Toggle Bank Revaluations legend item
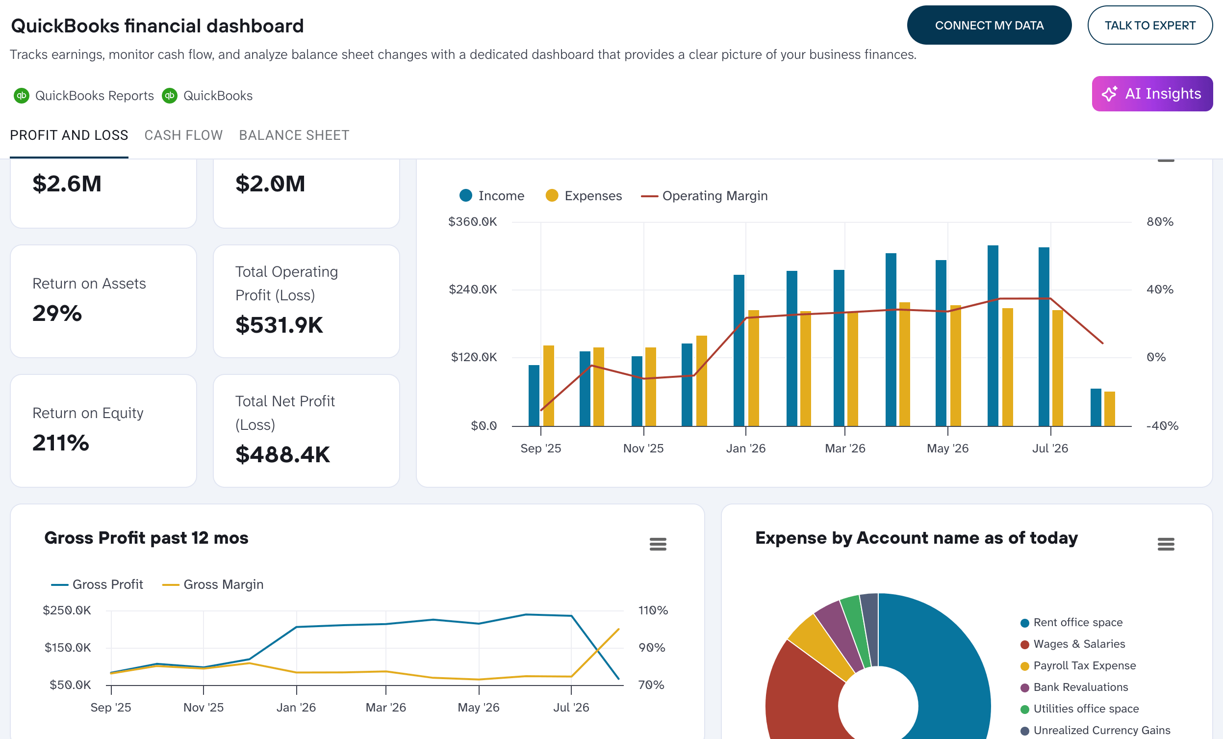1223x739 pixels. pyautogui.click(x=1073, y=687)
